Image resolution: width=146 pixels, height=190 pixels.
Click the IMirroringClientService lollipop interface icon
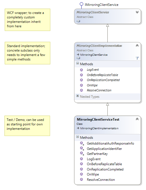[x=81, y=4]
